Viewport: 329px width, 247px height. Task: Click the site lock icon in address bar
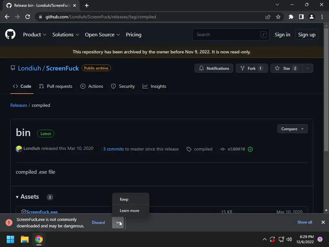click(40, 17)
